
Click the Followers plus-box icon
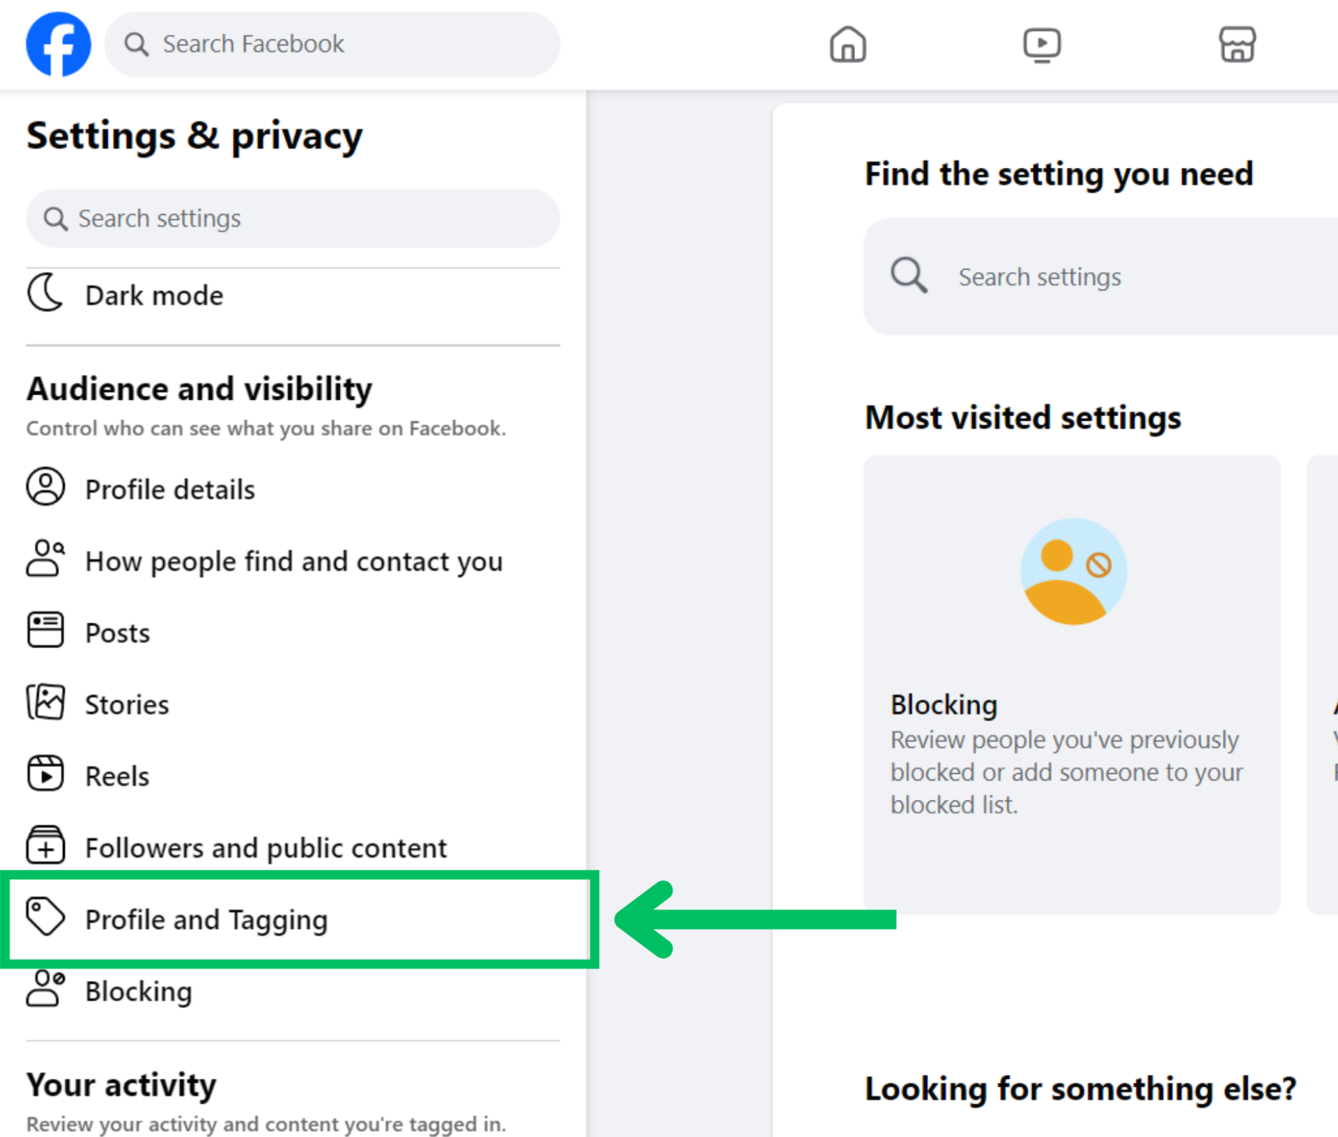tap(45, 846)
